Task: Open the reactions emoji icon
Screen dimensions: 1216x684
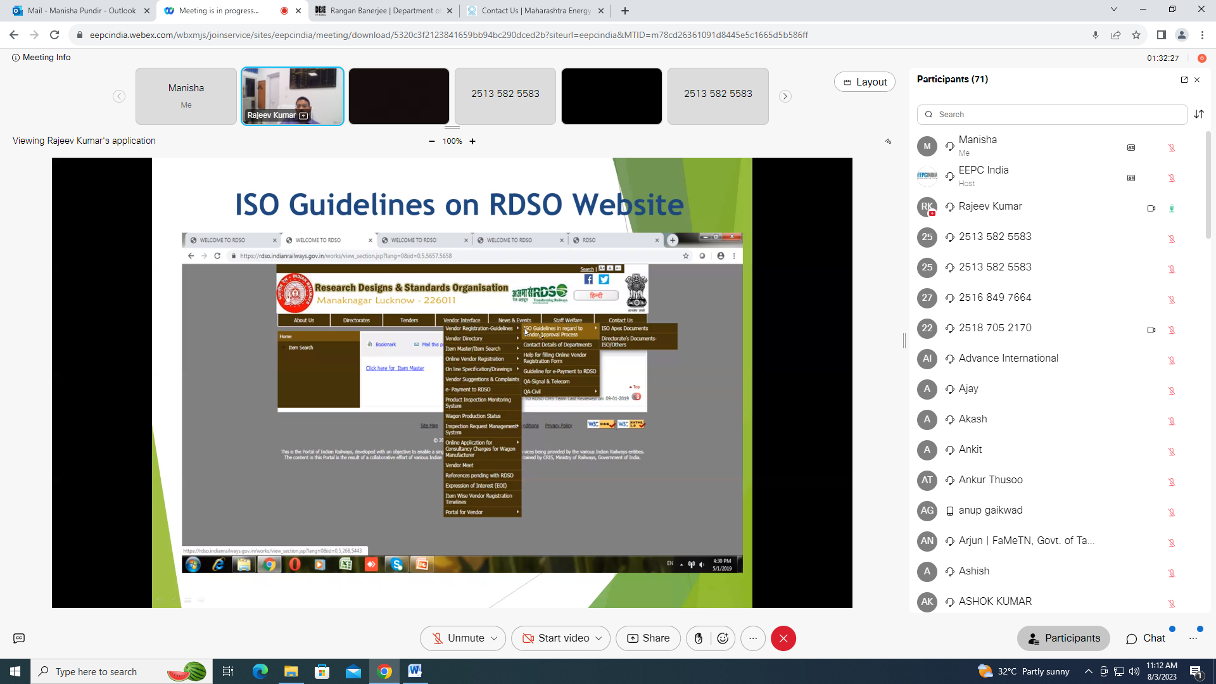Action: point(723,638)
